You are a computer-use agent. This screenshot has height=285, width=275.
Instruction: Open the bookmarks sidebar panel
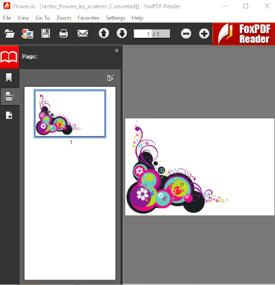tap(9, 78)
